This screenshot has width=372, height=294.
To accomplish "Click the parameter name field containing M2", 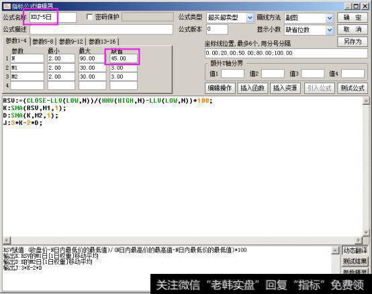I will coord(27,77).
